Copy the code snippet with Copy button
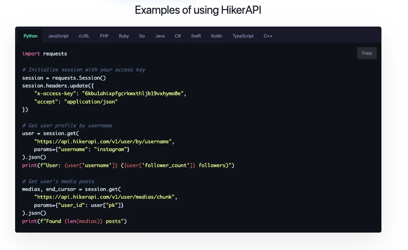 tap(367, 53)
